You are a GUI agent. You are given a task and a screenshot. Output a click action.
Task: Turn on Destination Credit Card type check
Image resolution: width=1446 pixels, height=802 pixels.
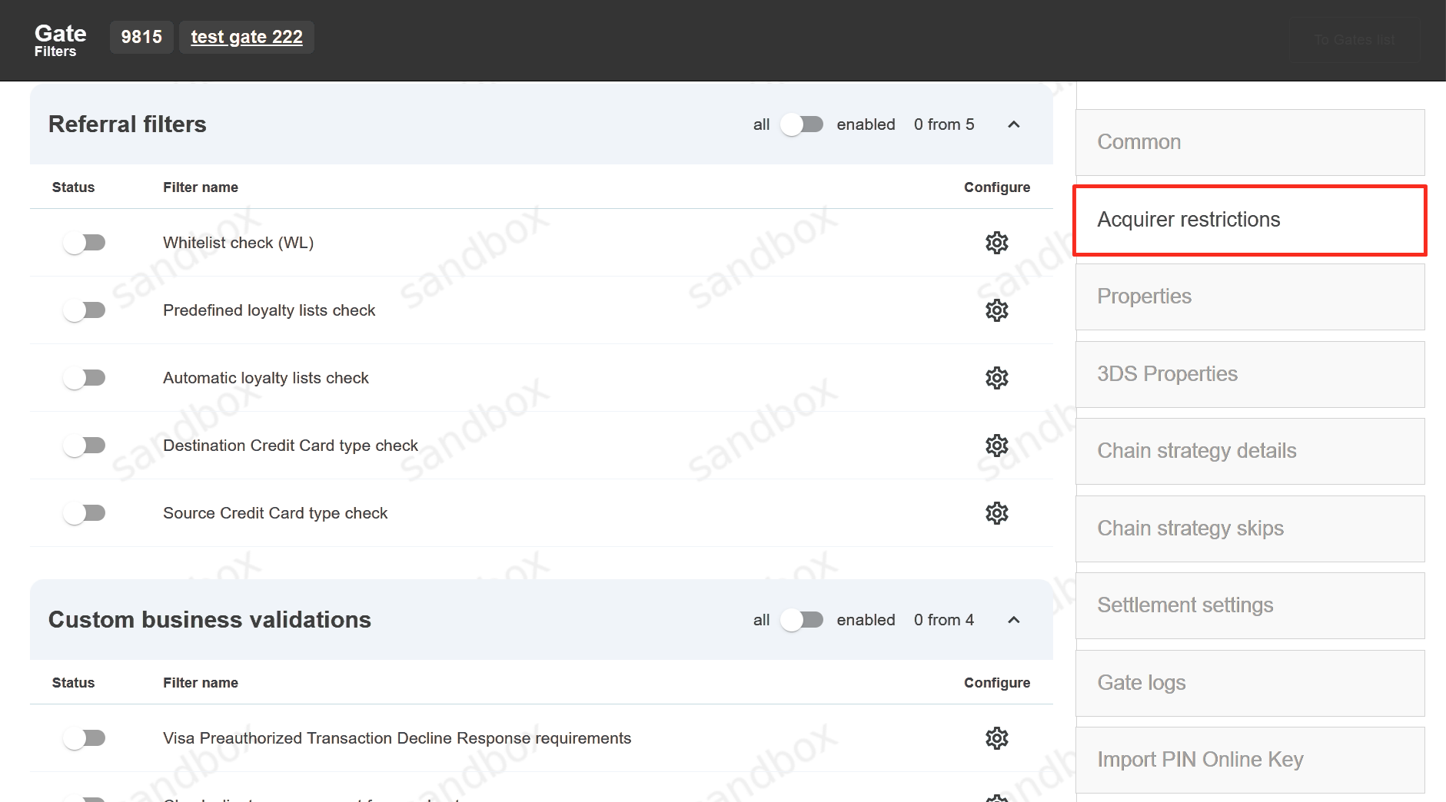pos(85,446)
